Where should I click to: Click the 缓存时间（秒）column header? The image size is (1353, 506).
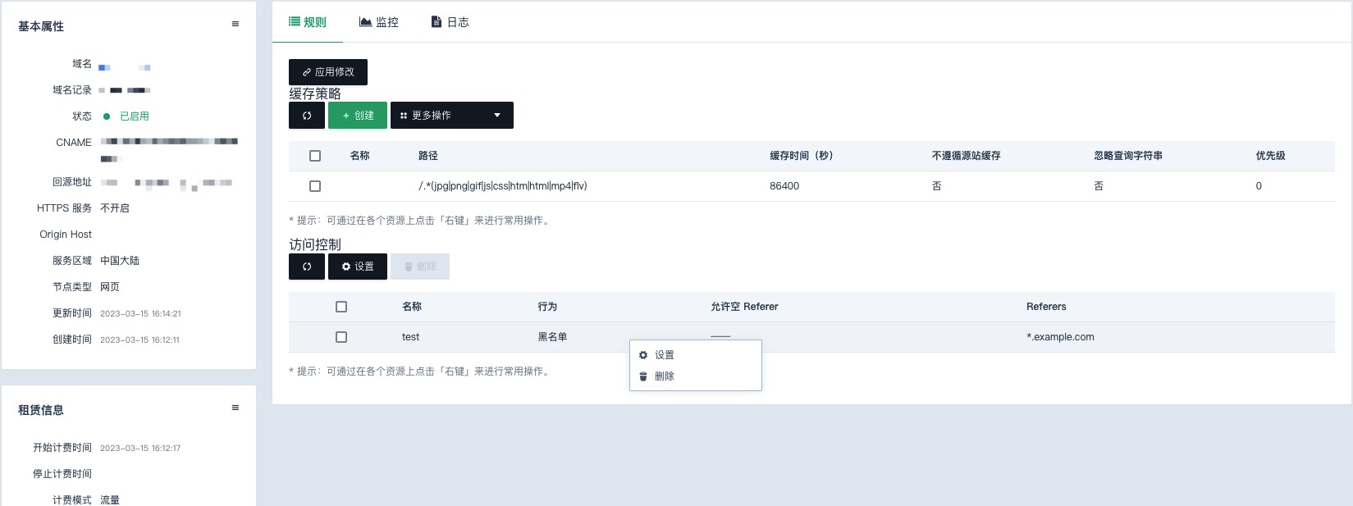point(802,156)
